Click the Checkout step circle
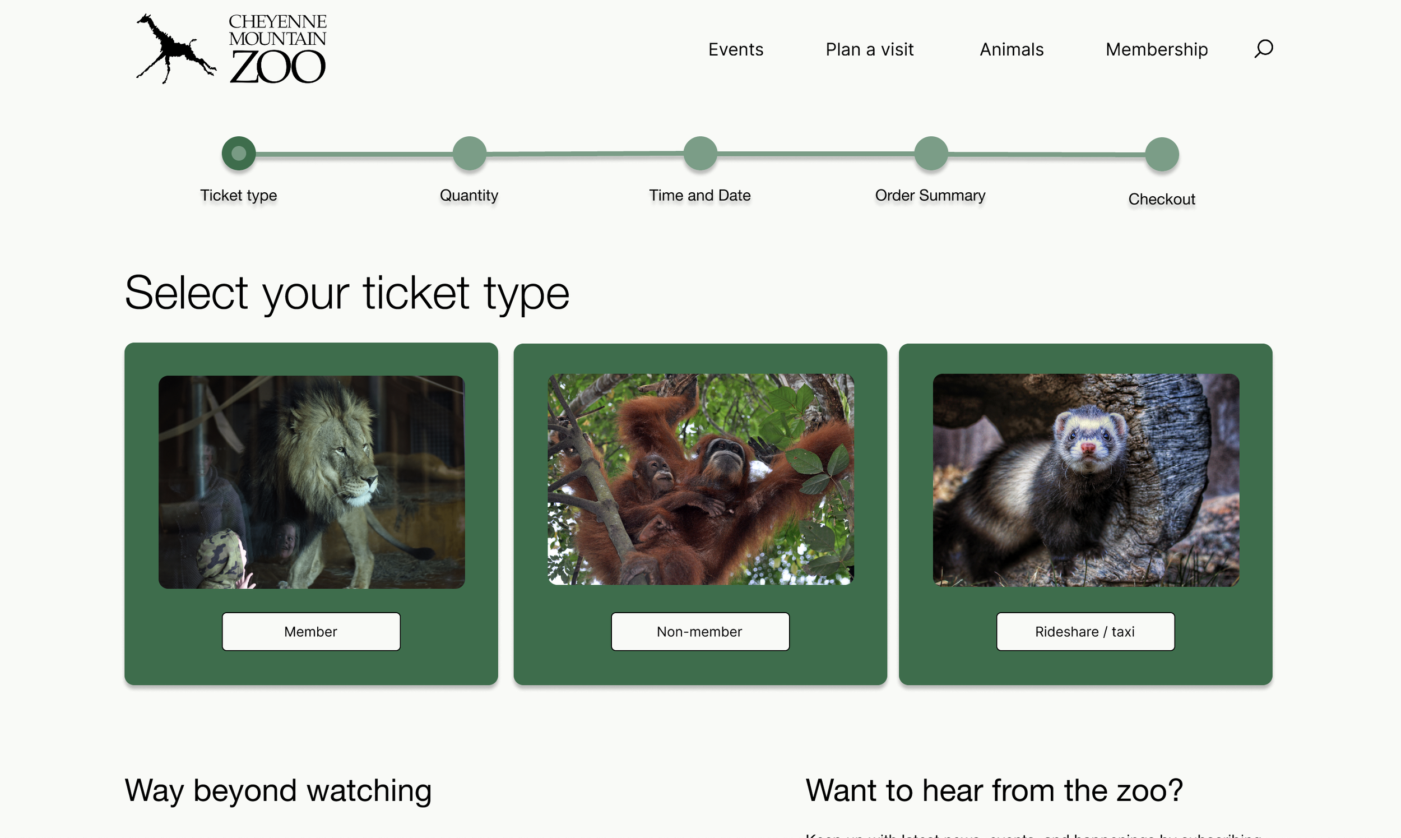This screenshot has height=838, width=1401. (x=1162, y=154)
